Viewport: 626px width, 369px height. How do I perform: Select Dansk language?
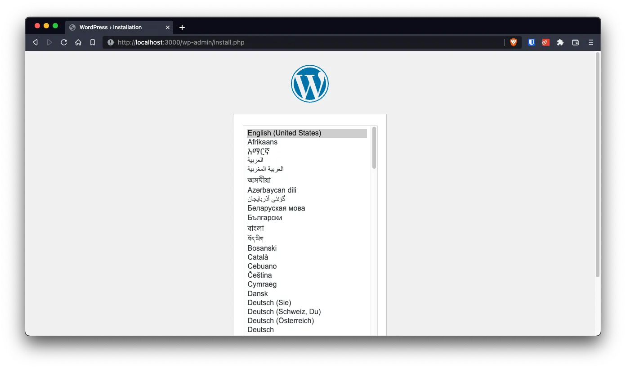307,294
